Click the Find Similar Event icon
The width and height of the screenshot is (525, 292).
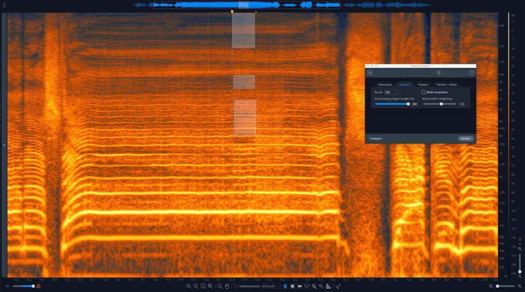click(x=338, y=286)
